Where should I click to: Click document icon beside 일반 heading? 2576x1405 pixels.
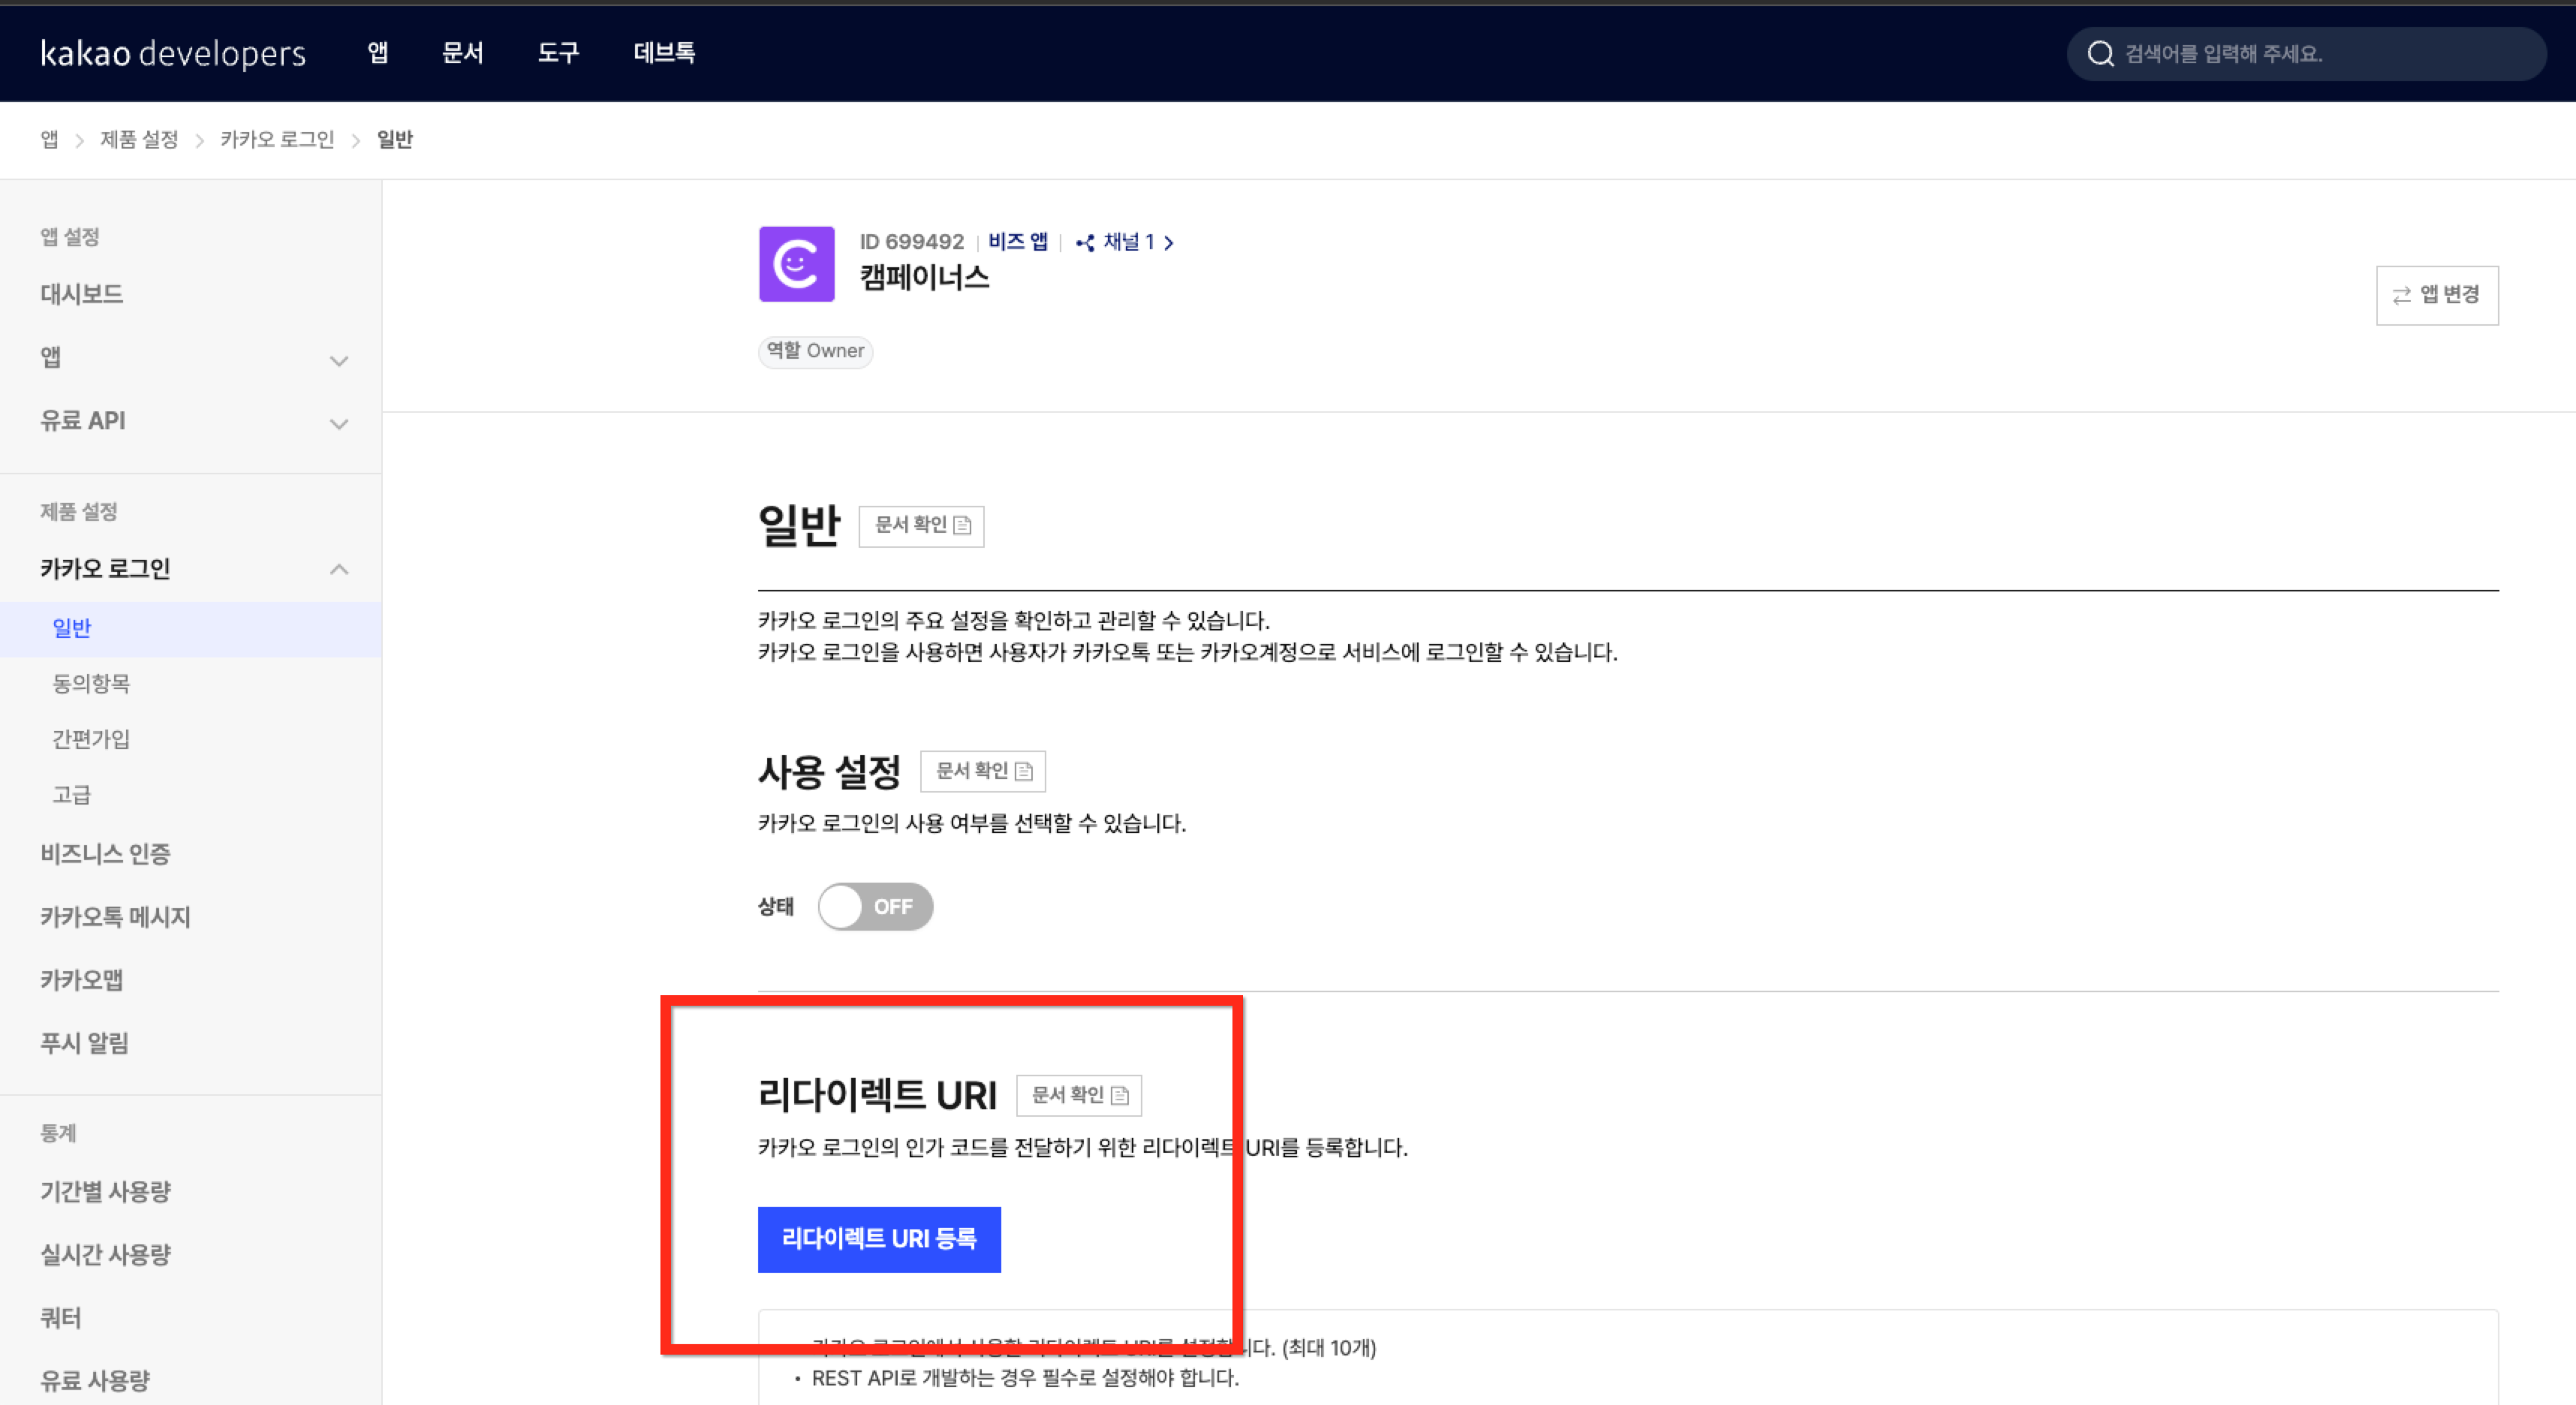(x=962, y=526)
